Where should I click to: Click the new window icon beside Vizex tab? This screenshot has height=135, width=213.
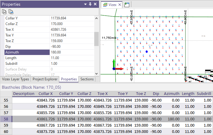[127, 4]
